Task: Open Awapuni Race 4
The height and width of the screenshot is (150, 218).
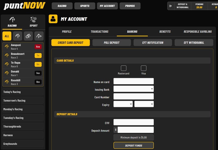Action: (23, 47)
